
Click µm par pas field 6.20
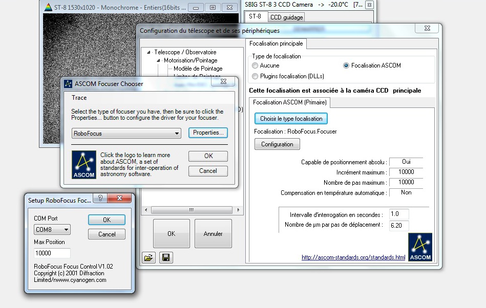click(x=399, y=225)
